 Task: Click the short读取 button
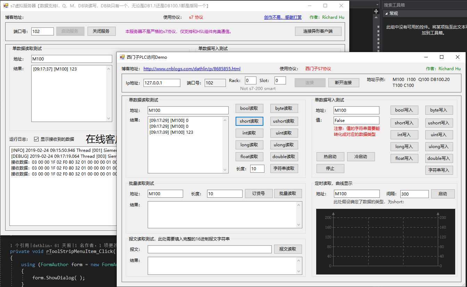coord(249,121)
